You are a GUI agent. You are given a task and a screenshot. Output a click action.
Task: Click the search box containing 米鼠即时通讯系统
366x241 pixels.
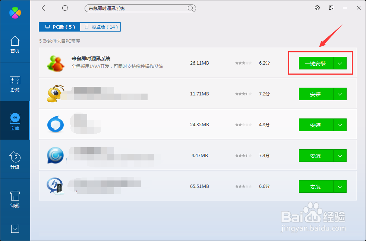(140, 9)
